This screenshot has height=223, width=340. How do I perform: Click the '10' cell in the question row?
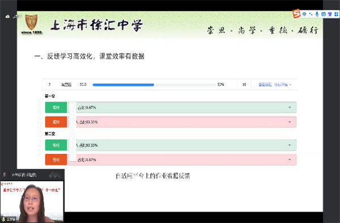(244, 85)
